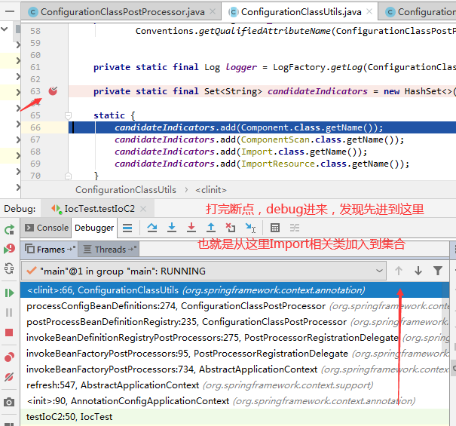Click the camera thread dump icon
456x426 pixels.
[x=9, y=402]
